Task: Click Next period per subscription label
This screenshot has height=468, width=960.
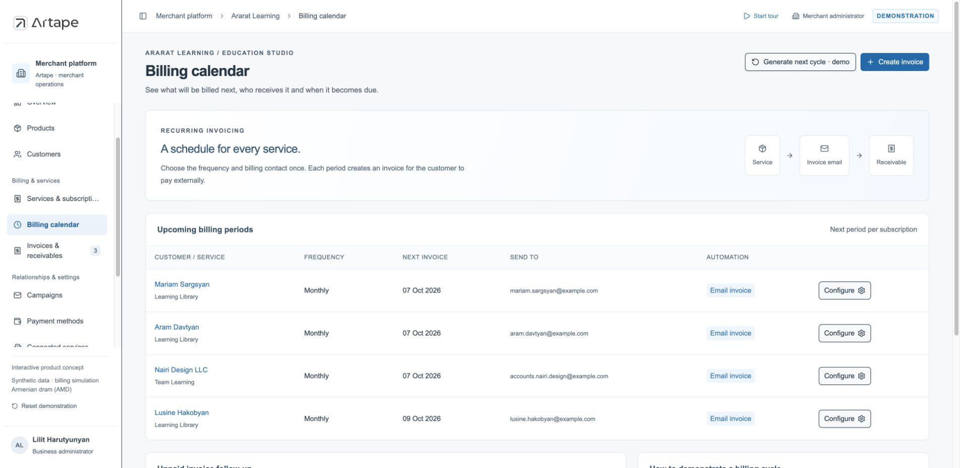Action: 873,230
